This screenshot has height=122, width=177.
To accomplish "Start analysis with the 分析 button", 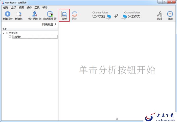I will tap(64, 15).
